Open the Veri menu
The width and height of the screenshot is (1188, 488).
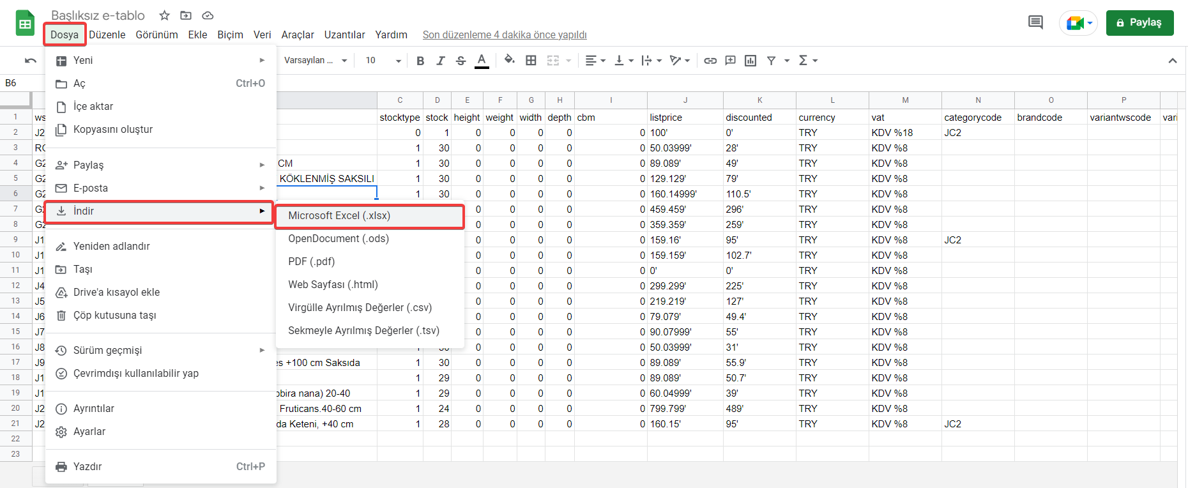click(262, 34)
